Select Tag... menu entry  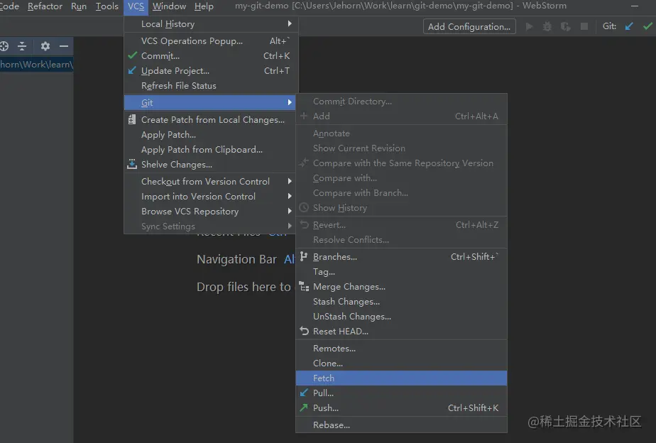point(401,271)
